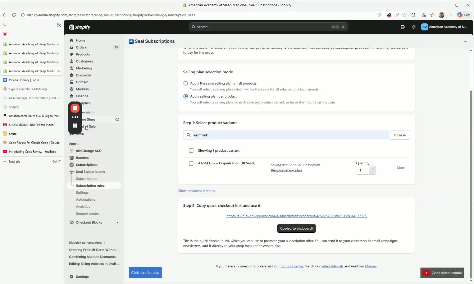Open the Favorites list icon
This screenshot has height=284, width=474.
point(432,15)
